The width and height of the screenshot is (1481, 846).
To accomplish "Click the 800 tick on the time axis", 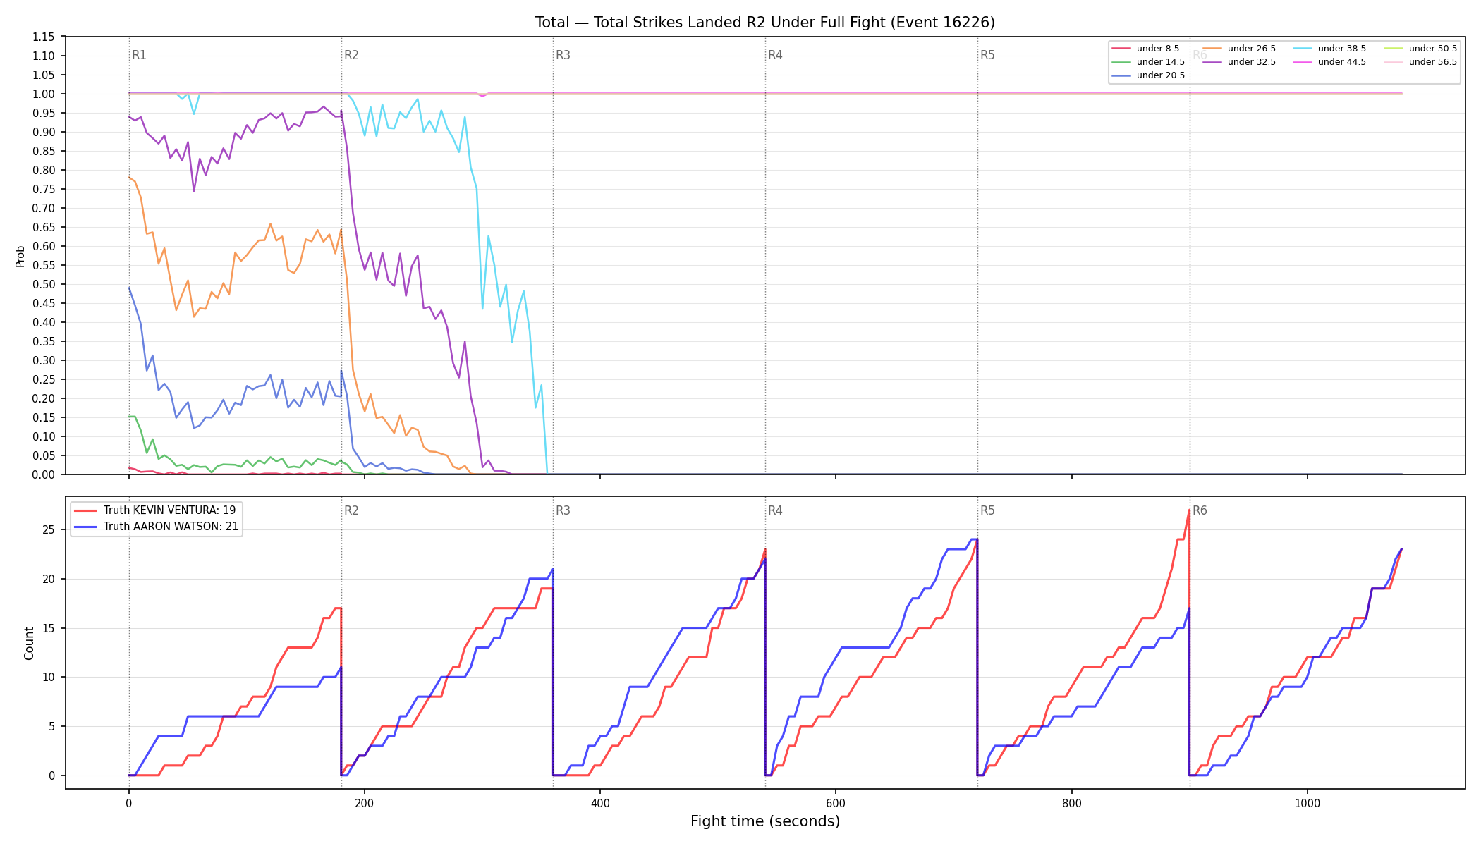I will pyautogui.click(x=1071, y=803).
